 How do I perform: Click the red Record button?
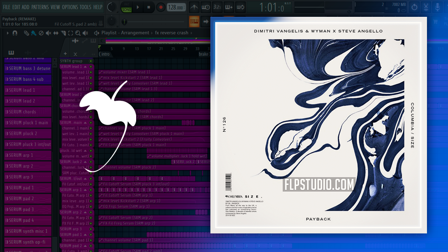[x=161, y=7]
